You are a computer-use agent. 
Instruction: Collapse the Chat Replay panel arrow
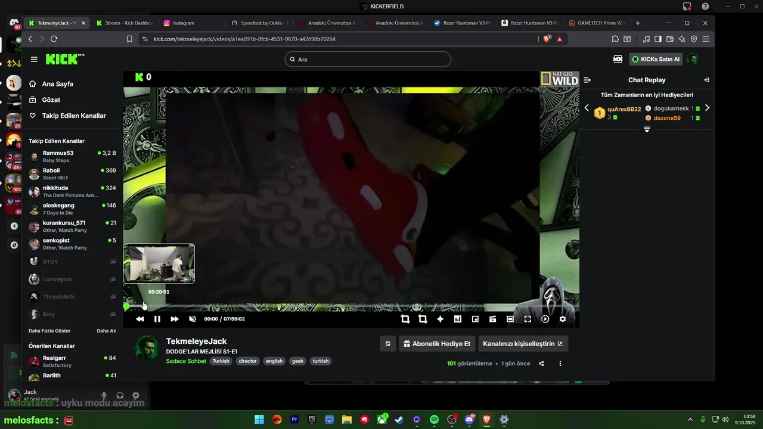(587, 80)
